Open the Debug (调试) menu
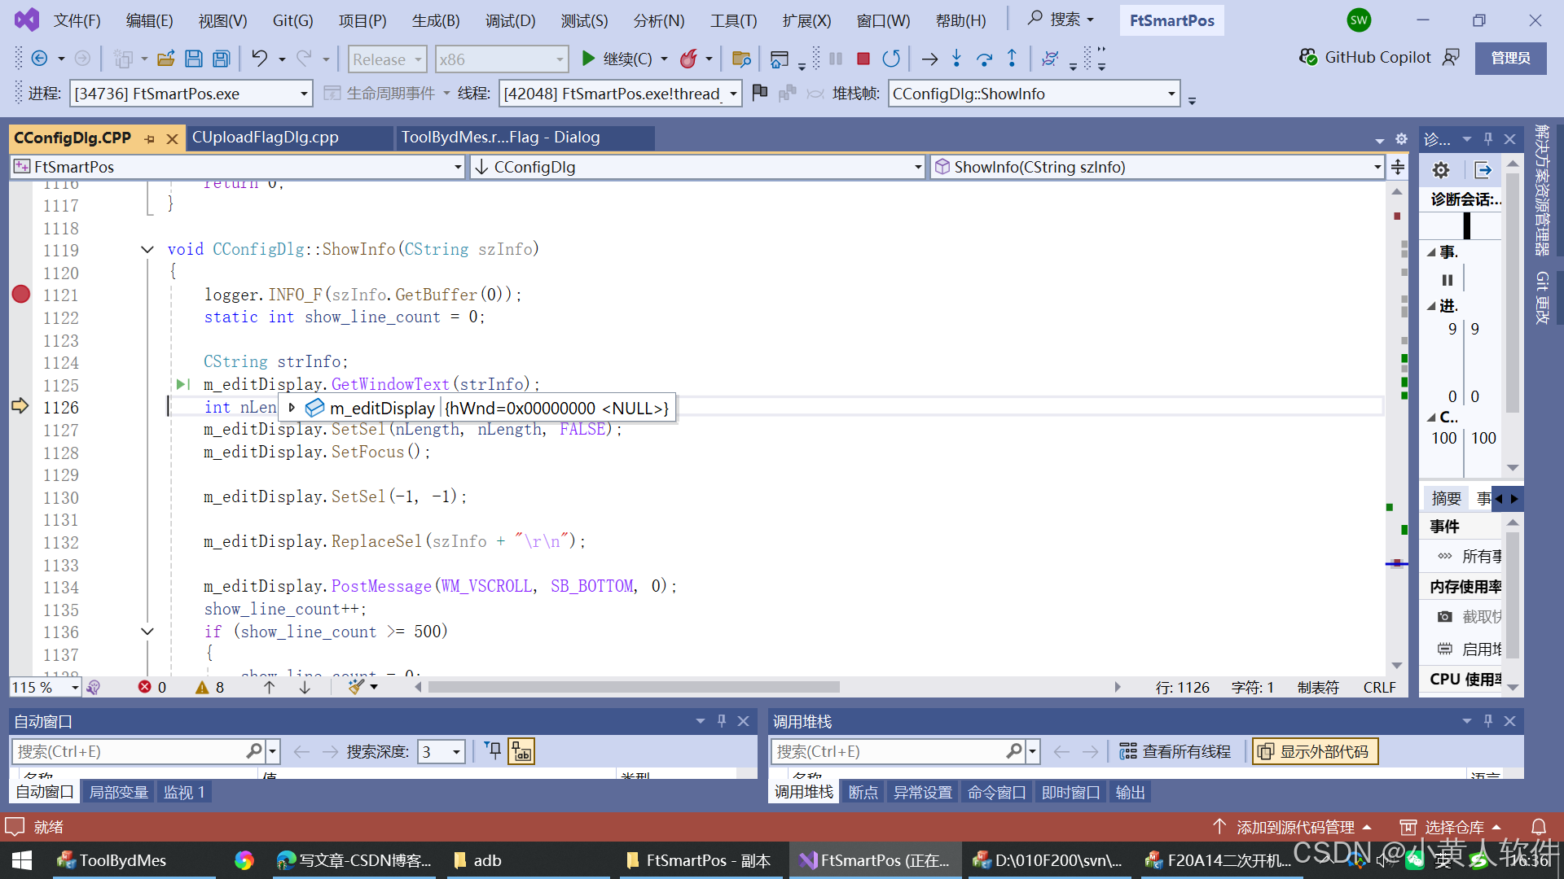The image size is (1564, 879). pyautogui.click(x=510, y=20)
